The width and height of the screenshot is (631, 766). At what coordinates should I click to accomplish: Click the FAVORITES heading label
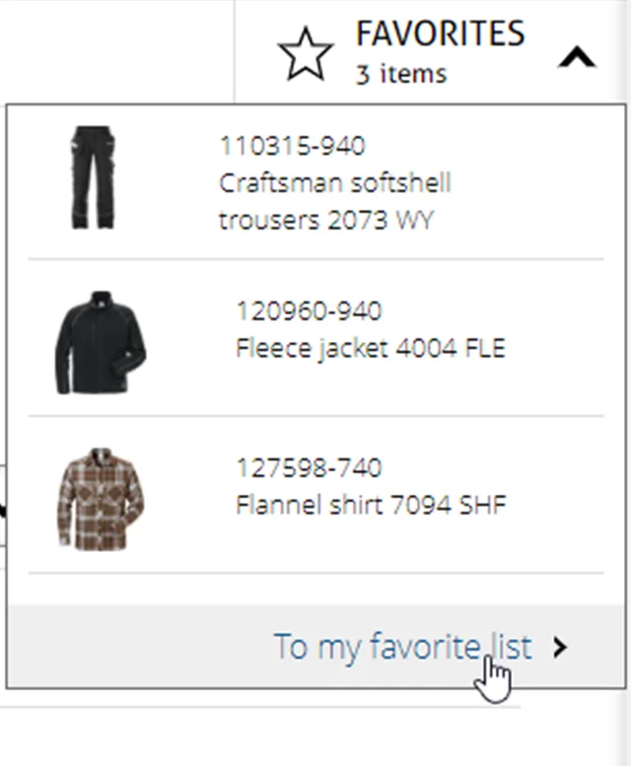click(x=440, y=35)
